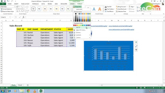Click the Chart Filters funnel button

coord(136,50)
